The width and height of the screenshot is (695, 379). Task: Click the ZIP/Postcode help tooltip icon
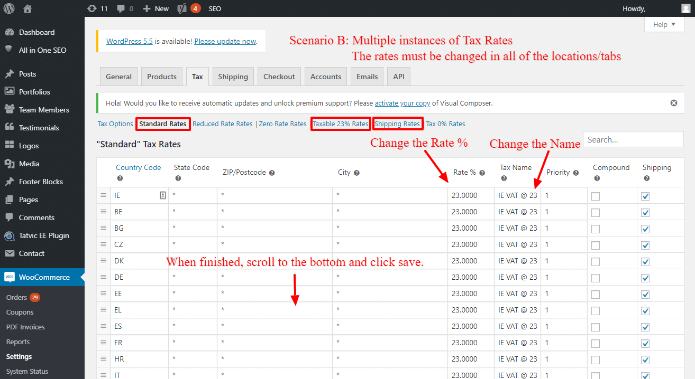[271, 173]
